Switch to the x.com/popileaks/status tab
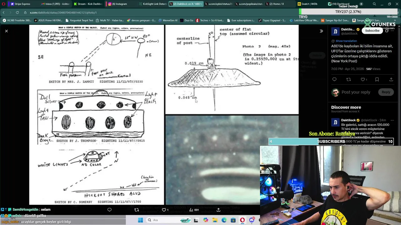Screen dimensions: 401x225 point(249,4)
